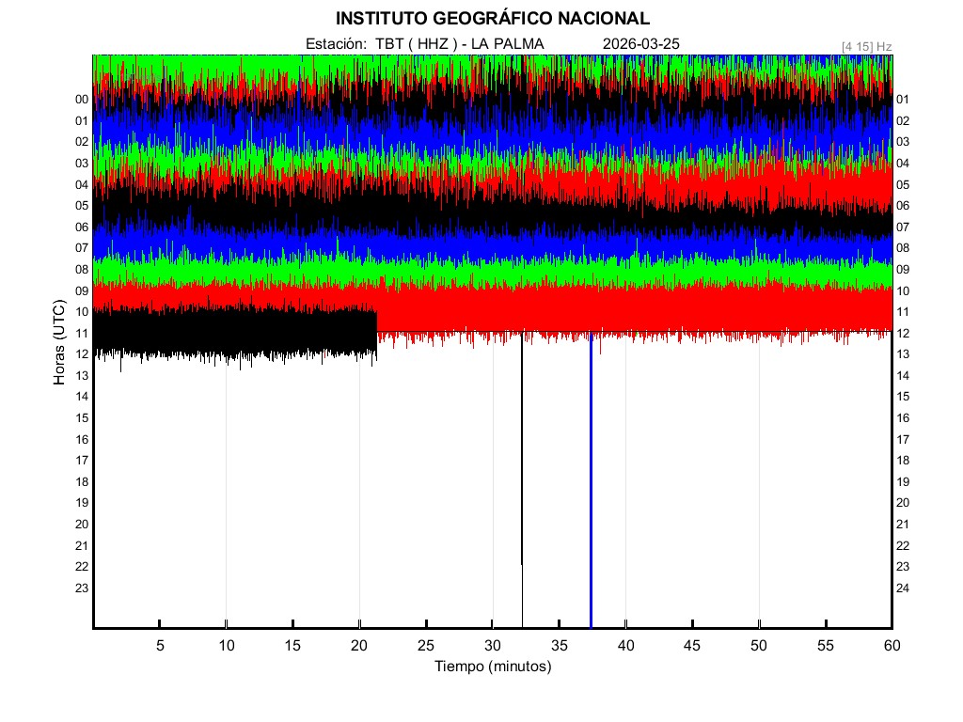Select the station label "TBT ( HHZ ) - LA PALMA"

coord(459,44)
